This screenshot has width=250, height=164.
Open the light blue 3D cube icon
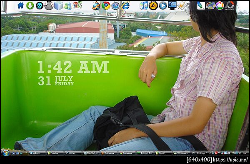click(x=58, y=5)
